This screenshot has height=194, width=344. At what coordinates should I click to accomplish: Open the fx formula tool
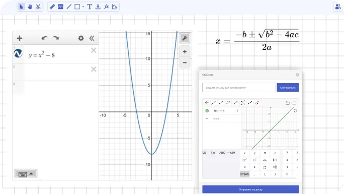click(107, 7)
